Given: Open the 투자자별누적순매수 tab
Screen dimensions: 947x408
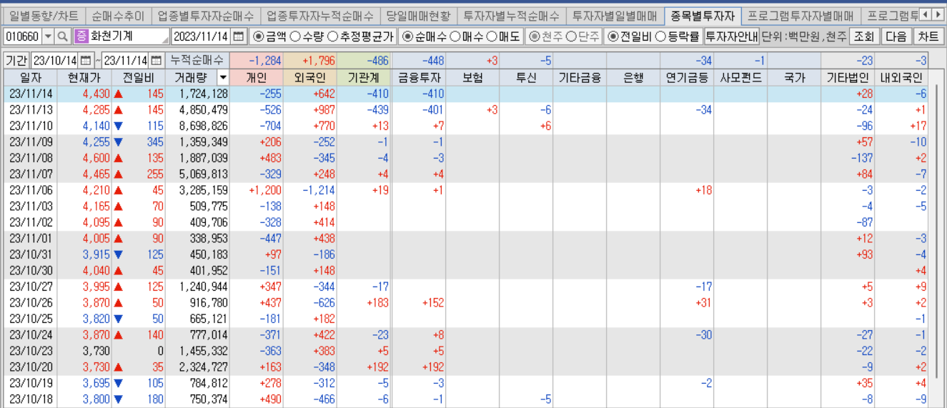Looking at the screenshot, I should click(x=512, y=15).
